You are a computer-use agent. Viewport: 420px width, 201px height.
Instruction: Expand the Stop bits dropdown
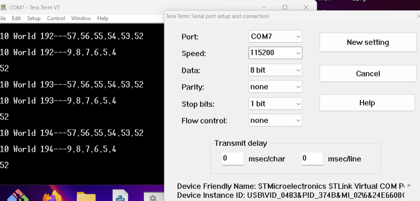(275, 104)
